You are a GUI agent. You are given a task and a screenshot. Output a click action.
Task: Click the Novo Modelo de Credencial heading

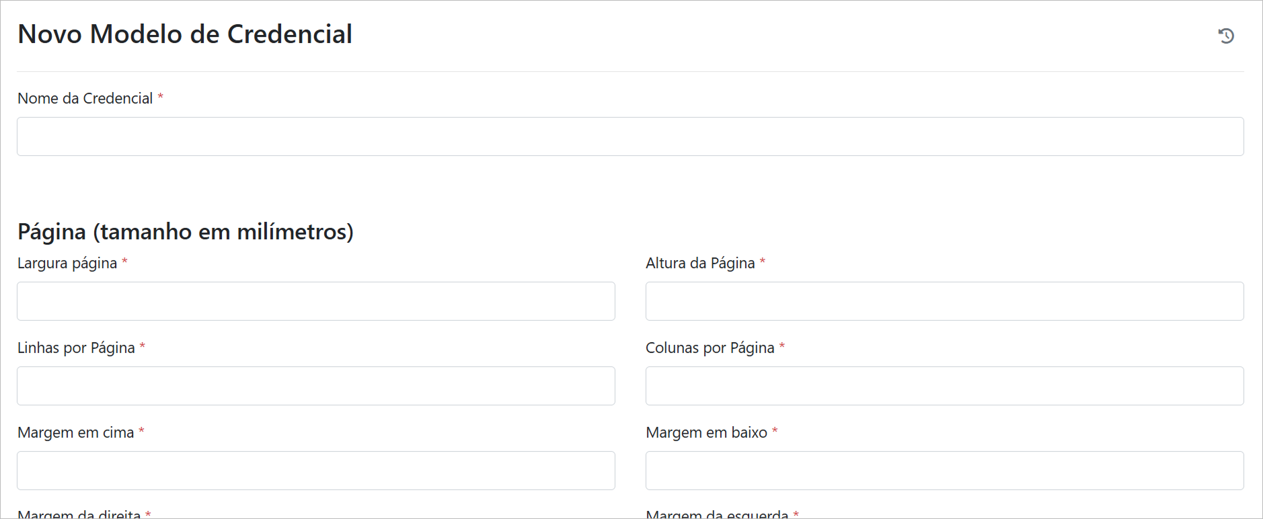185,34
